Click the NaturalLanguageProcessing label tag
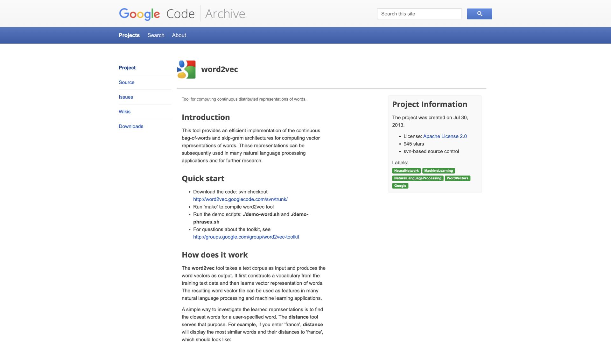The width and height of the screenshot is (611, 344). point(418,178)
